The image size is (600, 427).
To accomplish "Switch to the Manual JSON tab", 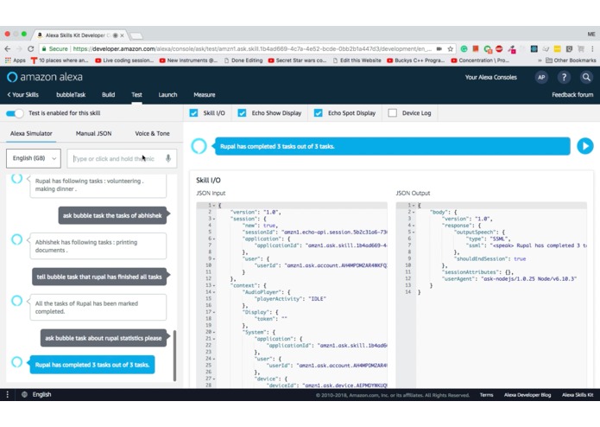I will 94,133.
